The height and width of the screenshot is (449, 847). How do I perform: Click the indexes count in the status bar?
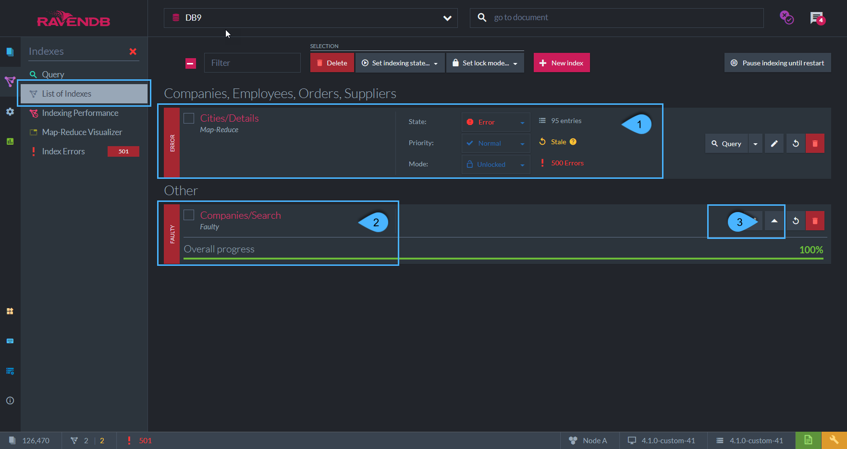tap(87, 440)
